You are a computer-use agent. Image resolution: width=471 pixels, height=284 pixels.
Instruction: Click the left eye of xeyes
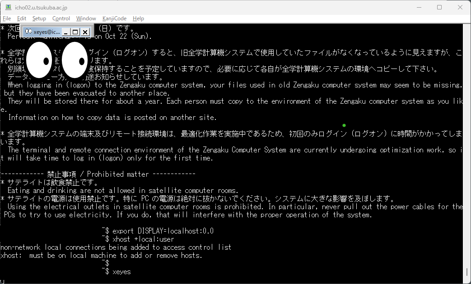[x=39, y=60]
